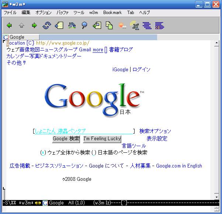Image resolution: width=222 pixels, height=214 pixels.
Task: Open the 編集 menu
Action: (26, 13)
